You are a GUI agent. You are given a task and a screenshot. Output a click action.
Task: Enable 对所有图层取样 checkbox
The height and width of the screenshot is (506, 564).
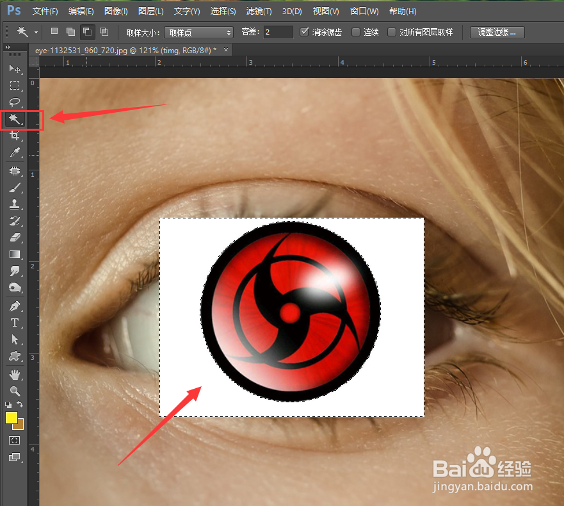click(x=391, y=33)
